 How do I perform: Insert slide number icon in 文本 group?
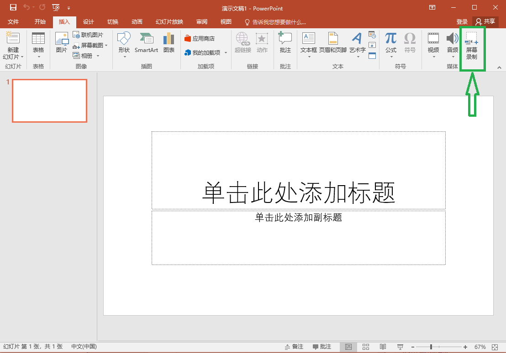pyautogui.click(x=372, y=45)
